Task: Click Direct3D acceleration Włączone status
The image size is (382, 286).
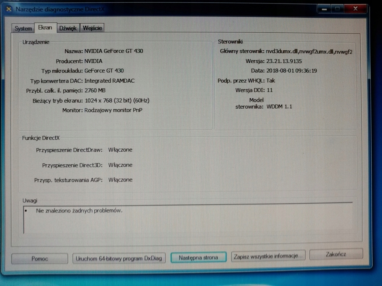Action: [120, 165]
